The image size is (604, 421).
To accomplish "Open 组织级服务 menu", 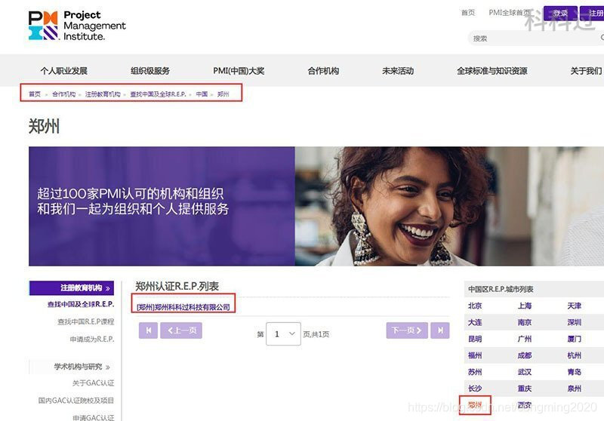I will (x=150, y=71).
